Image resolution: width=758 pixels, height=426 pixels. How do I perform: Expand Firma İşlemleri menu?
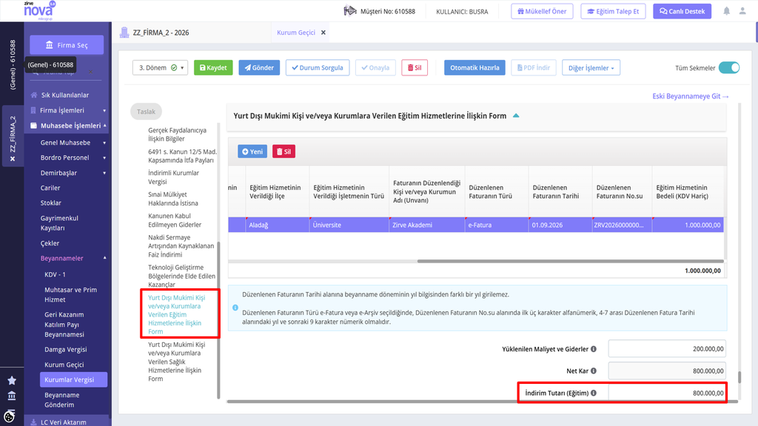(104, 111)
